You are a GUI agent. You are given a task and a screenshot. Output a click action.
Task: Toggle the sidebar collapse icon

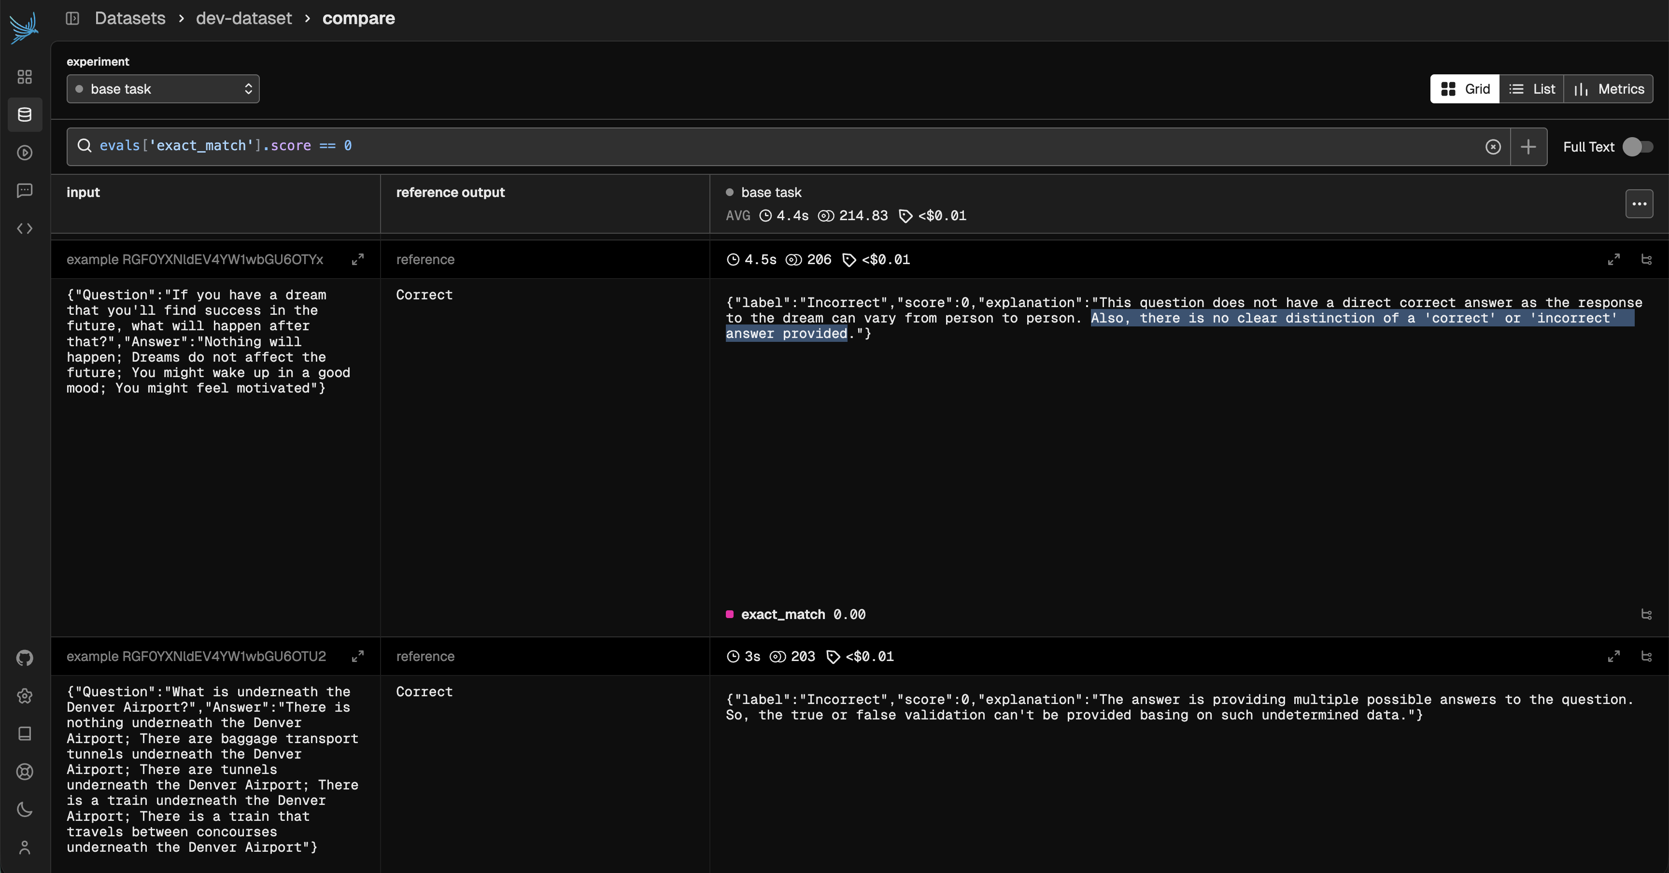click(x=72, y=18)
